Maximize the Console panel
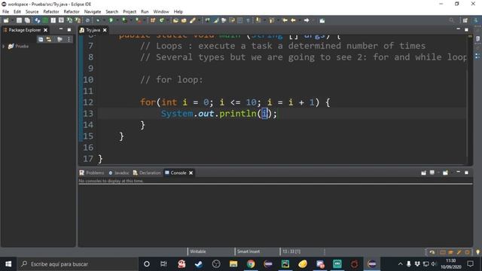This screenshot has height=271, width=482. (x=466, y=172)
